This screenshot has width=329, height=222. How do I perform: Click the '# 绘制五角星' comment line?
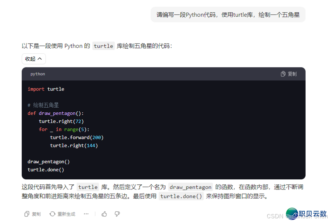43,105
